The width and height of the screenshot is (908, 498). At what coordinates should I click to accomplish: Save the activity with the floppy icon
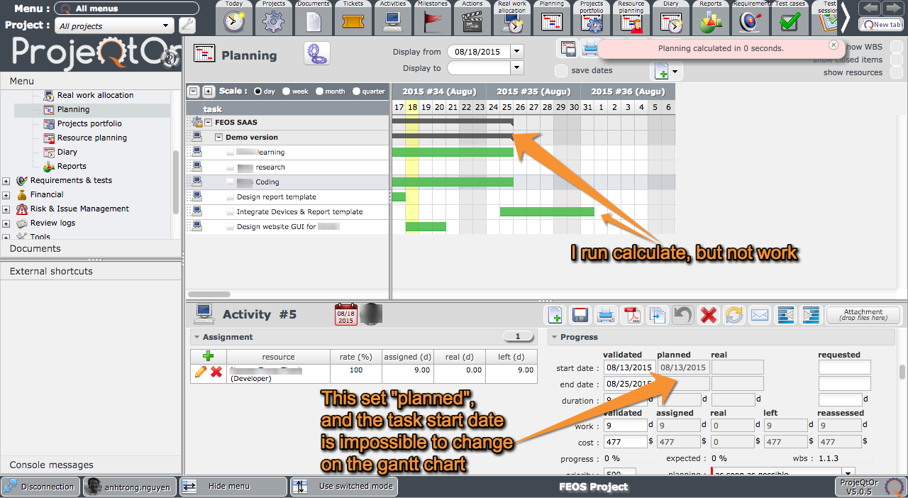click(580, 314)
